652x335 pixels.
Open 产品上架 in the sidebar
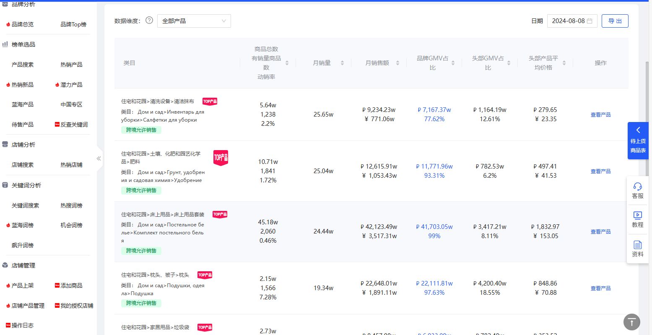click(23, 286)
